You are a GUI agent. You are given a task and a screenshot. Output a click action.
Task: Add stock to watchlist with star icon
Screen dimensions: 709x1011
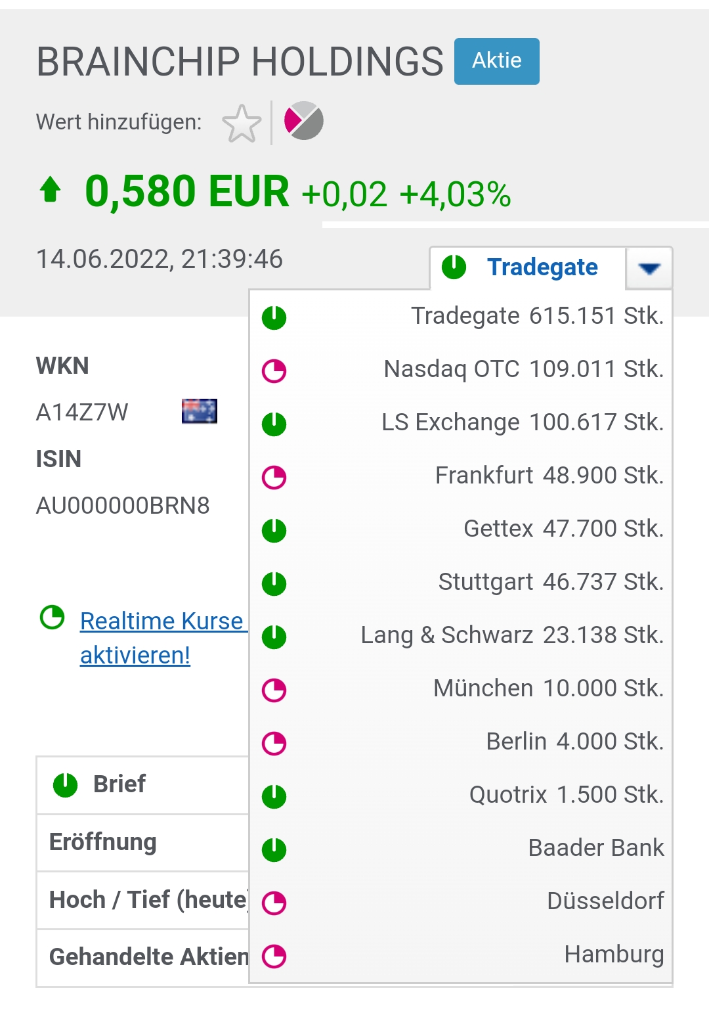[242, 123]
